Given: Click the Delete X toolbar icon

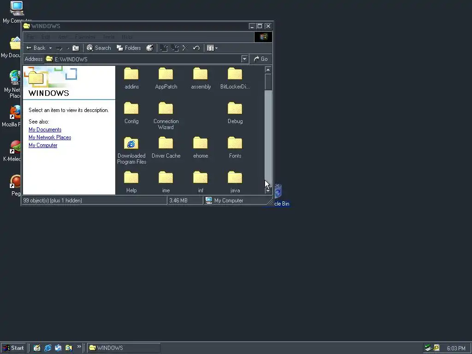Looking at the screenshot, I should tap(185, 48).
